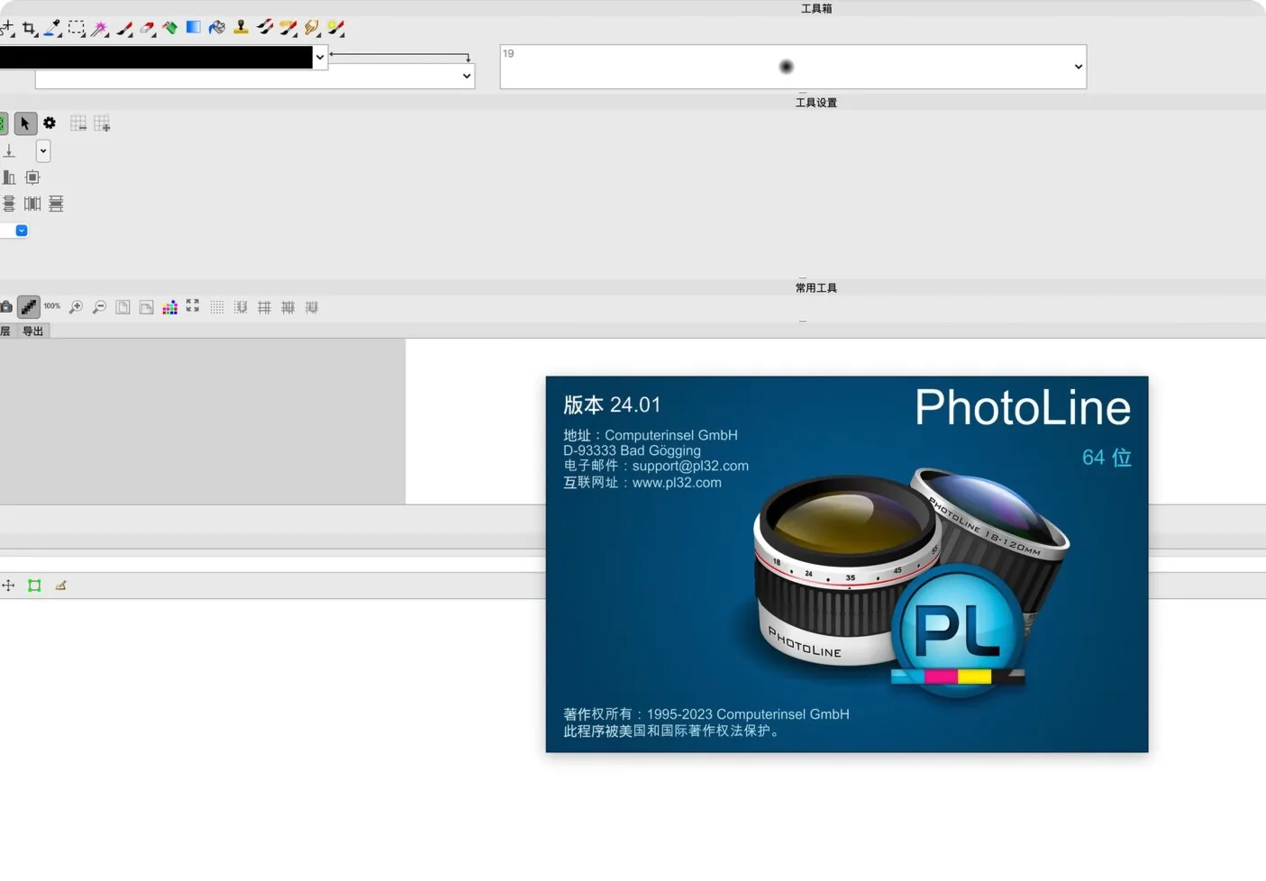This screenshot has height=881, width=1266.
Task: Select the Crop tool
Action: pyautogui.click(x=30, y=28)
